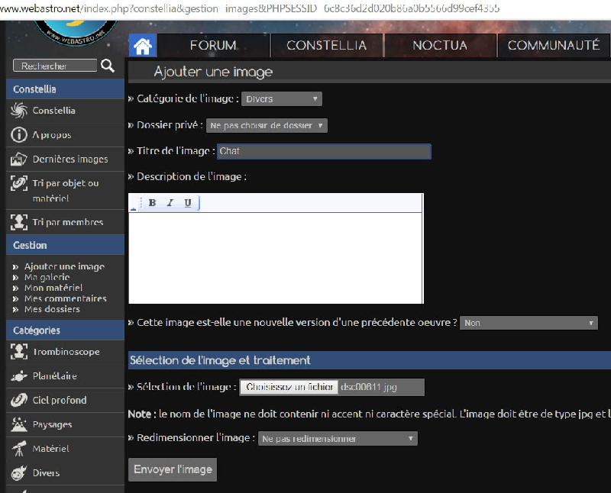
Task: Apply bold formatting in description editor
Action: (x=152, y=202)
